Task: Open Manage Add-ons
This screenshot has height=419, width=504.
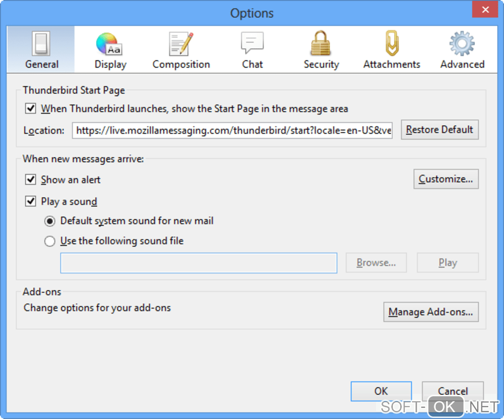Action: (431, 312)
